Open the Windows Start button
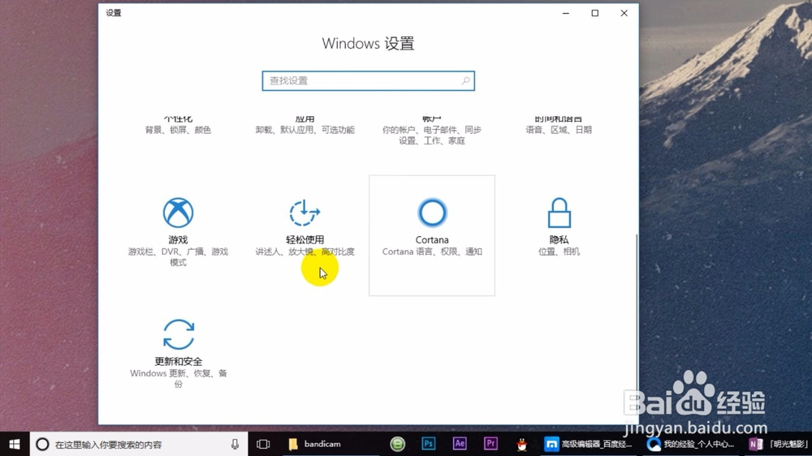Screen dimensions: 812x456 [x=15, y=444]
